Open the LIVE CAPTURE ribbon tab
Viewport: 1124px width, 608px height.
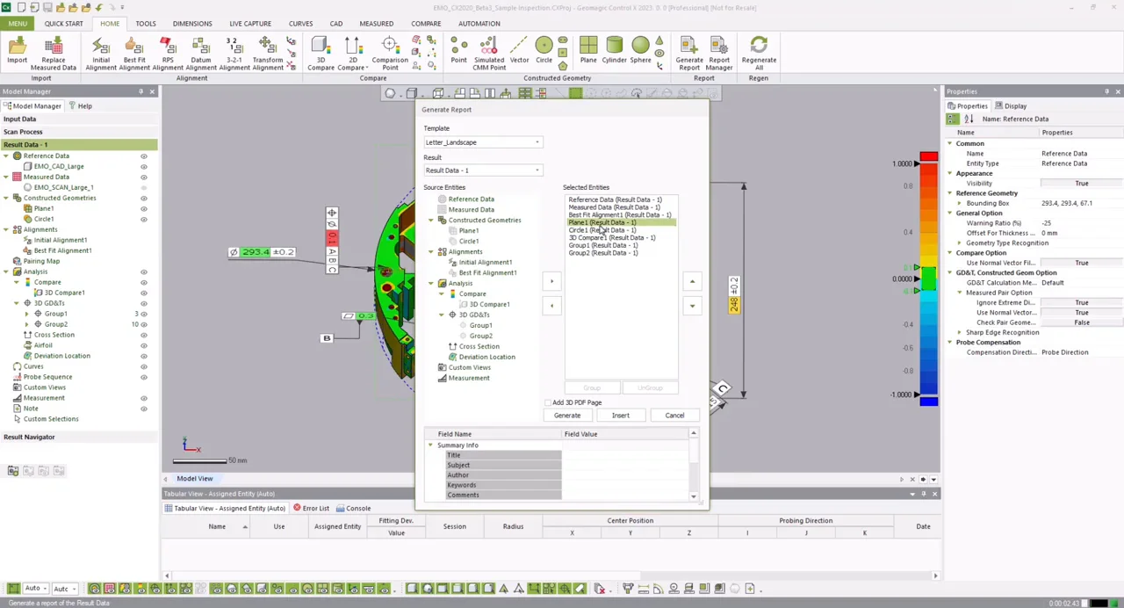coord(250,24)
